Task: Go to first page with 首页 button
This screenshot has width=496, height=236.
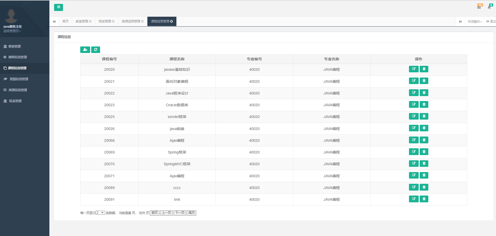Action: [154, 213]
